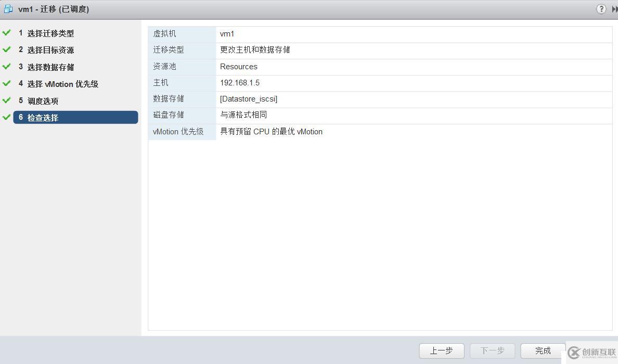Image resolution: width=618 pixels, height=364 pixels.
Task: Click green checkmark beside step 3
Action: coord(7,67)
